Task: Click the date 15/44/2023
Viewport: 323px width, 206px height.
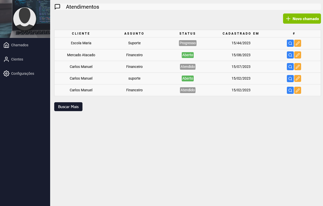Action: point(241,43)
